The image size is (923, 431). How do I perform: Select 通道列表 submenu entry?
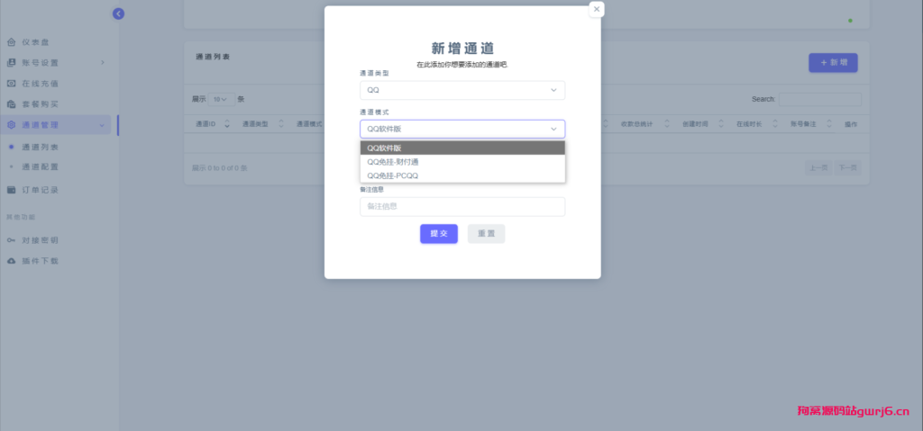pos(40,147)
